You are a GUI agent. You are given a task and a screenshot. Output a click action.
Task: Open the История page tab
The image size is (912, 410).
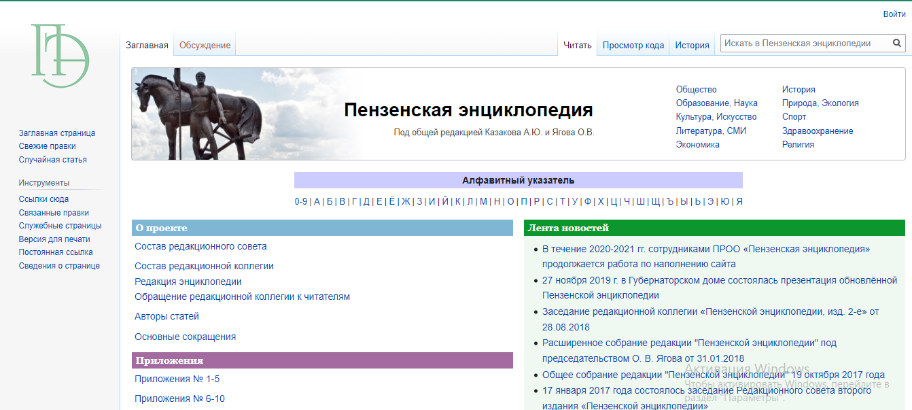692,46
